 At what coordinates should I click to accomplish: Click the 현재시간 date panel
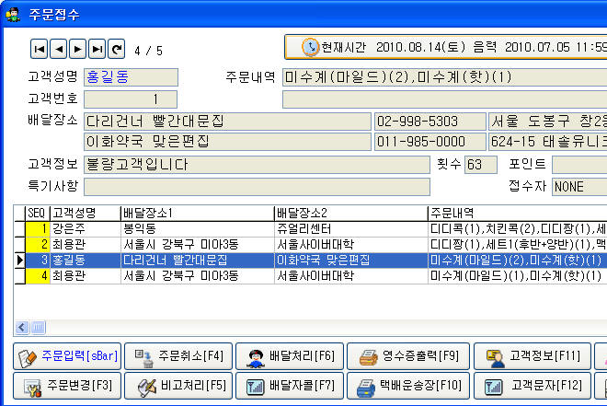click(x=446, y=47)
